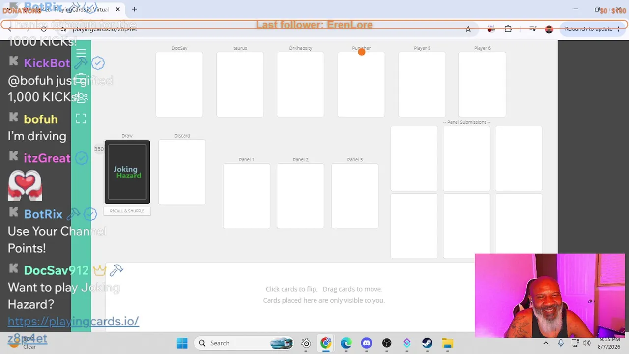
Task: Open the Windows Start menu
Action: click(182, 343)
